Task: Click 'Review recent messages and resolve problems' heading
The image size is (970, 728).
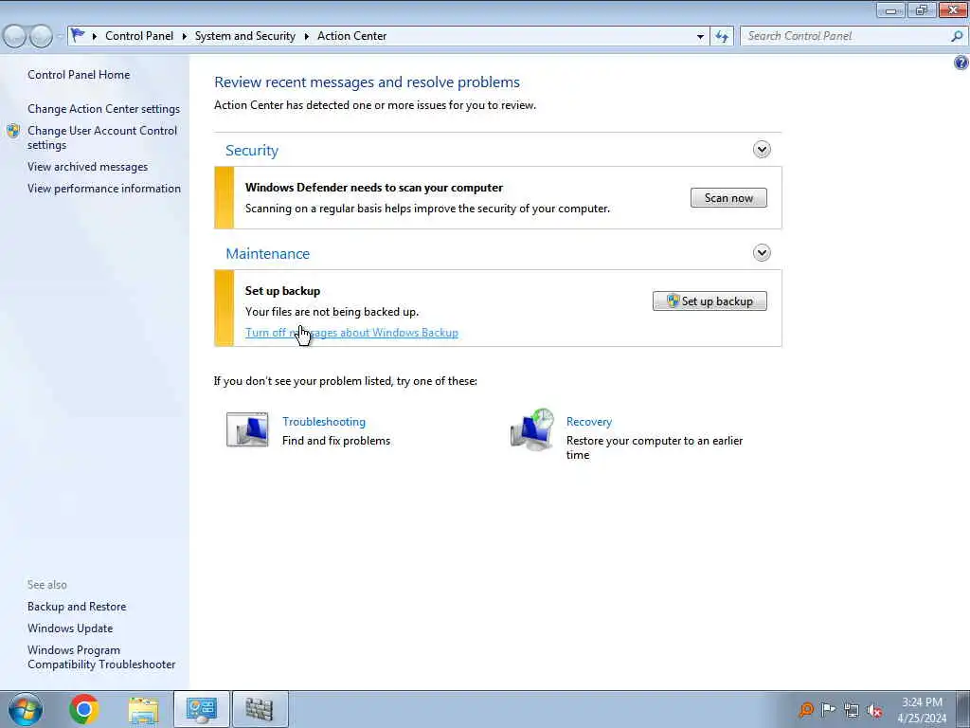Action: 367,82
